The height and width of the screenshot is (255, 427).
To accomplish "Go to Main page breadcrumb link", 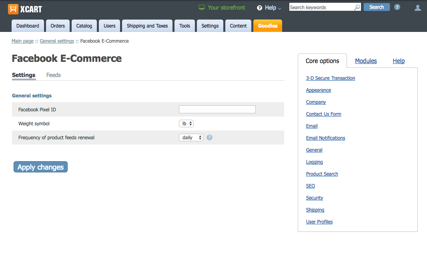I will [x=22, y=41].
